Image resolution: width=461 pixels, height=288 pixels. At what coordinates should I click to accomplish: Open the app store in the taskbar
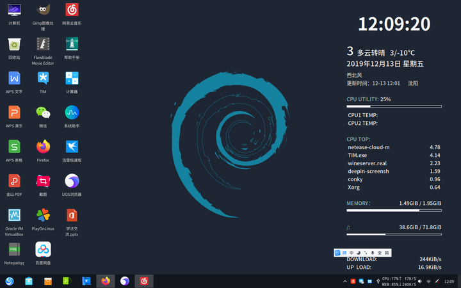click(x=47, y=281)
